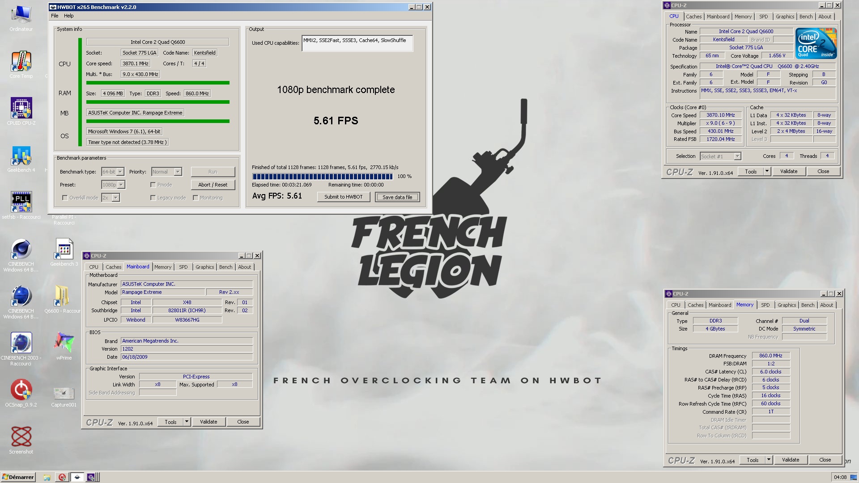Image resolution: width=859 pixels, height=483 pixels.
Task: Expand the Priority Normal dropdown
Action: point(178,172)
